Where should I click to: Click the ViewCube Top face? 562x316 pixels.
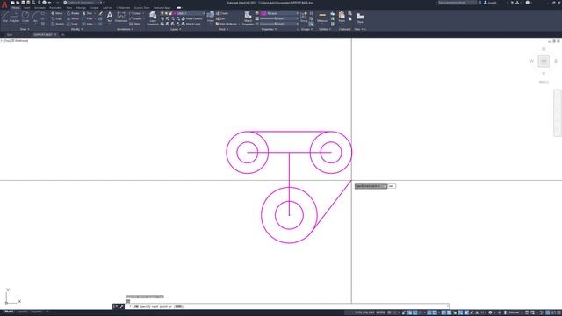pyautogui.click(x=544, y=61)
